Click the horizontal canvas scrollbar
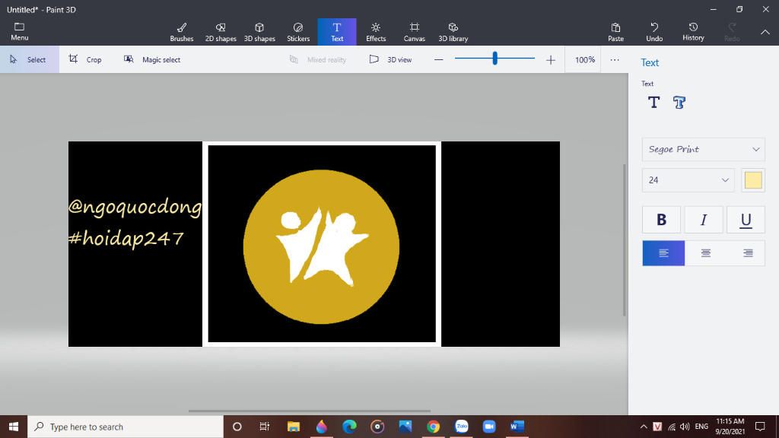The image size is (779, 438). pyautogui.click(x=309, y=411)
